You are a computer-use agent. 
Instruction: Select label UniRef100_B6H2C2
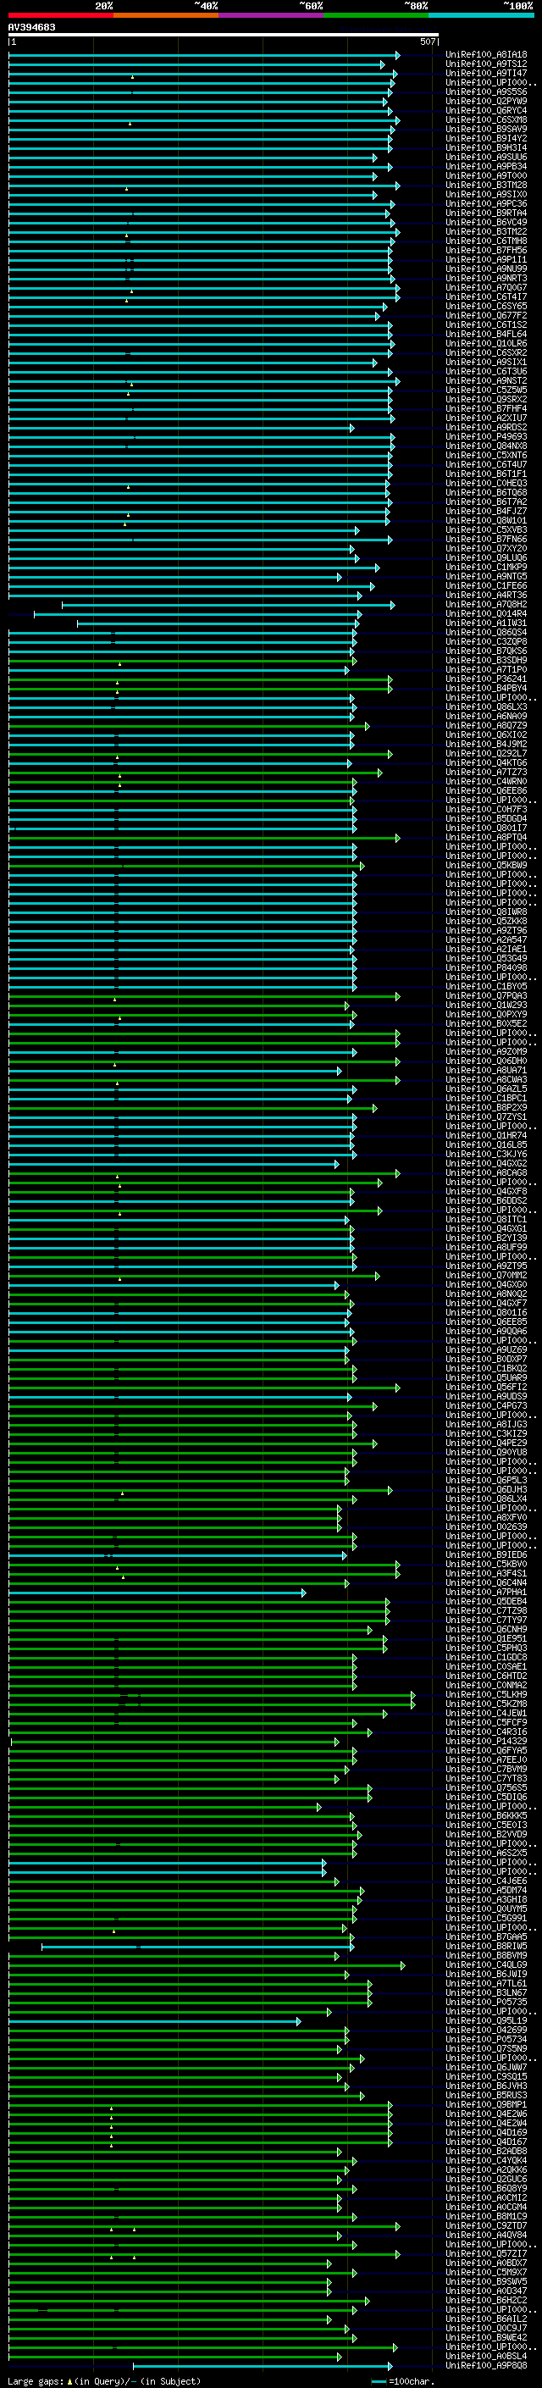tap(486, 2301)
